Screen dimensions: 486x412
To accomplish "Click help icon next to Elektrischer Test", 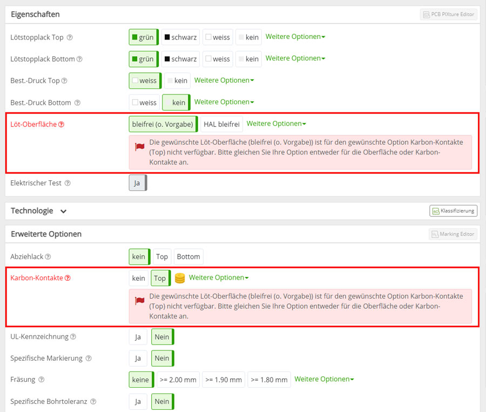I will click(67, 183).
